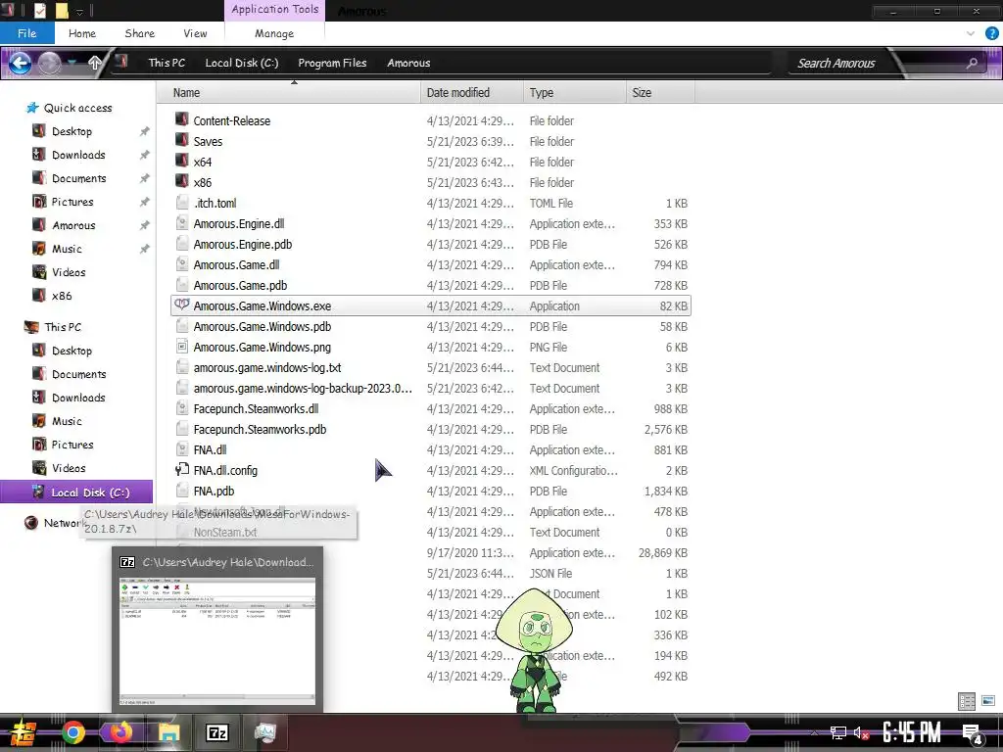This screenshot has height=752, width=1003.
Task: Click the Amorous breadcrumb segment
Action: (x=408, y=63)
